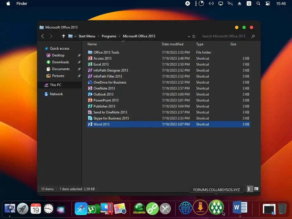Viewport: 292px width, 219px height.
Task: Click the search magnifier in Explorer
Action: click(x=253, y=36)
